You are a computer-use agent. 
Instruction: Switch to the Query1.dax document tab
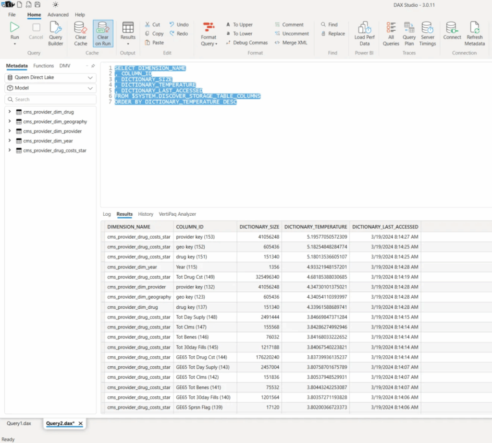[x=19, y=423]
